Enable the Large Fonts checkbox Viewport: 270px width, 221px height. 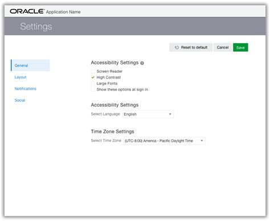[93, 84]
